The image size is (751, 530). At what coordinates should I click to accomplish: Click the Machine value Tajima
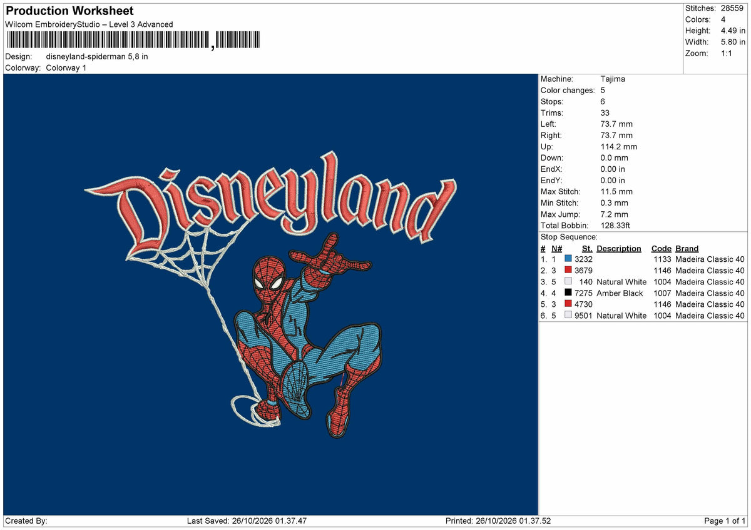click(x=613, y=79)
